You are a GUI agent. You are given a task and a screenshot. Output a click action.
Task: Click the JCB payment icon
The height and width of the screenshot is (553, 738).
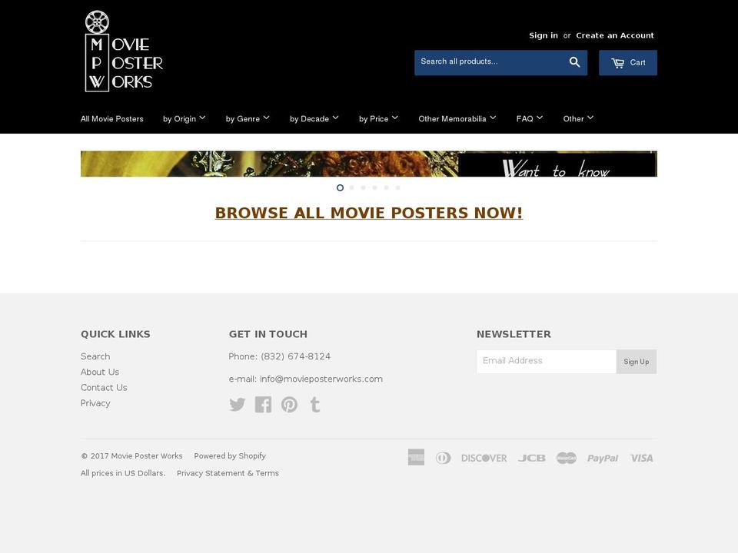pyautogui.click(x=532, y=458)
